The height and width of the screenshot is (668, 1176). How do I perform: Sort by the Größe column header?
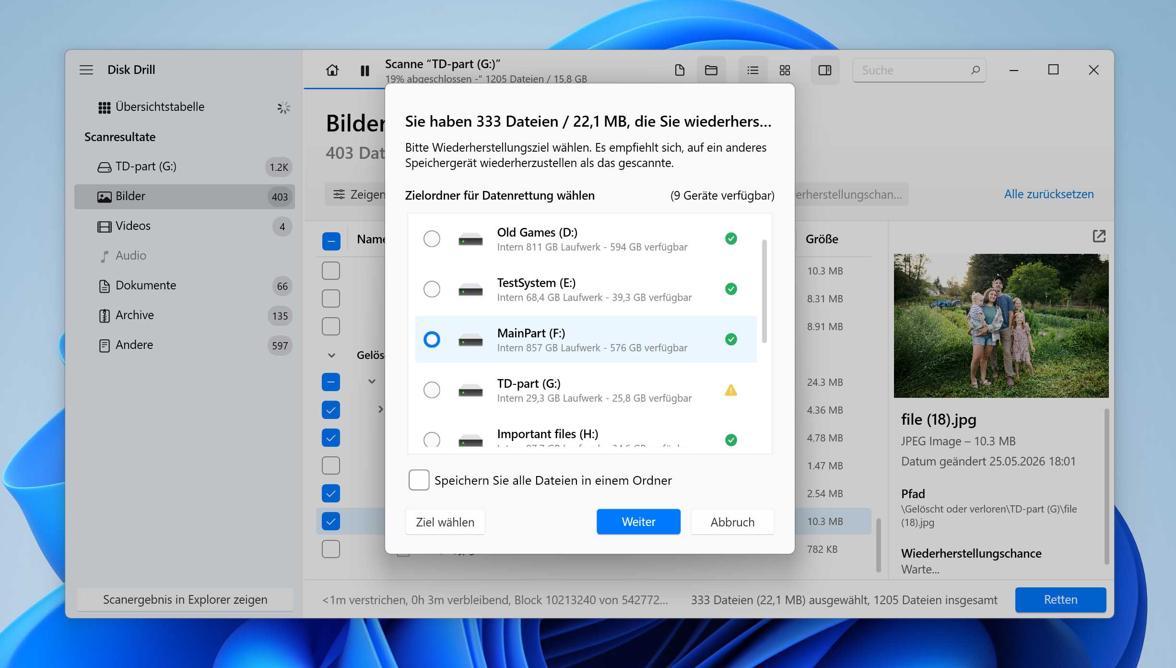822,239
